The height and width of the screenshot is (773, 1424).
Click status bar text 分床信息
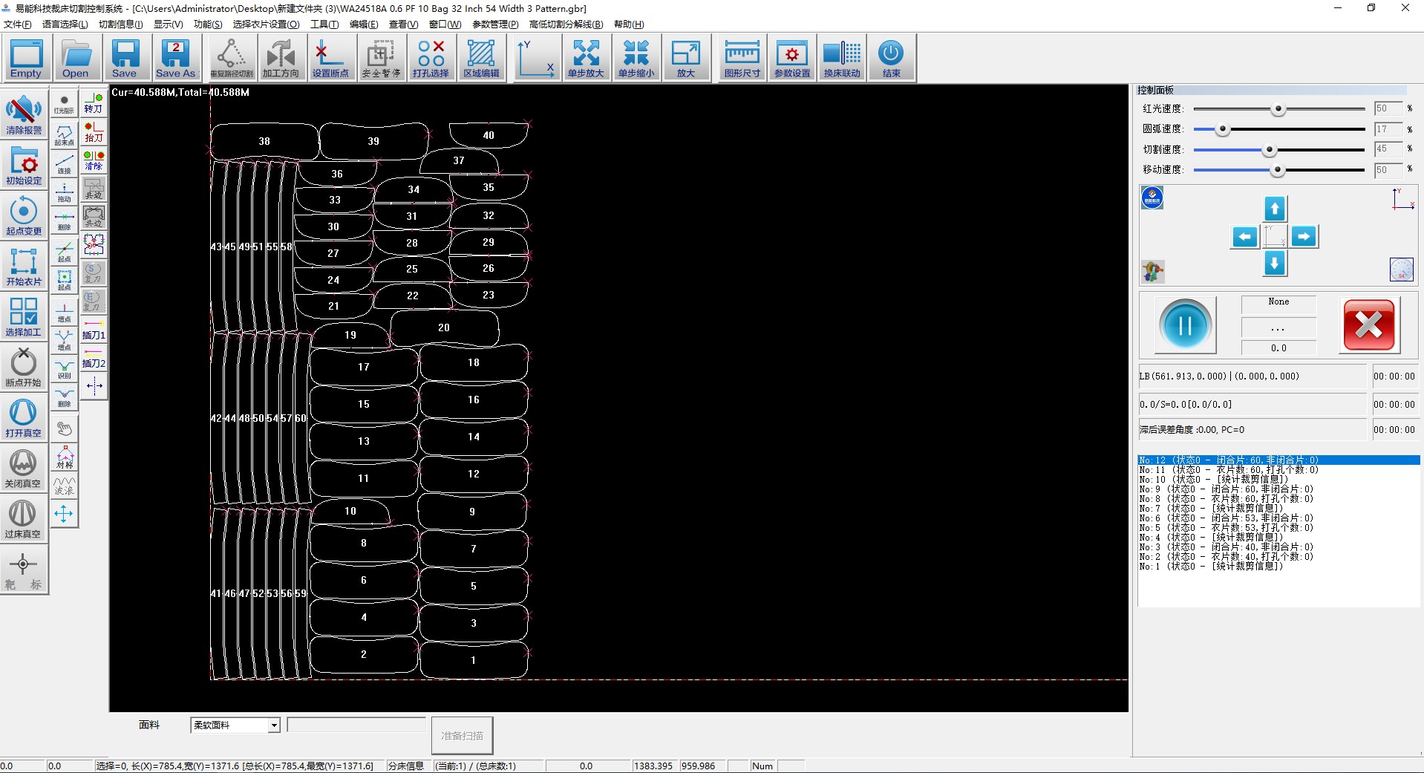click(x=405, y=766)
